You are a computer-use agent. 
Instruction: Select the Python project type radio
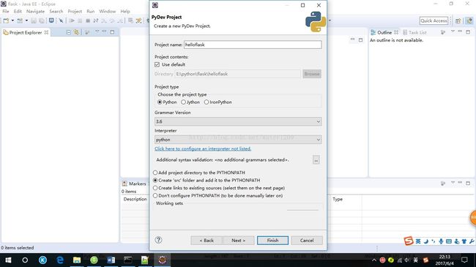tap(160, 102)
